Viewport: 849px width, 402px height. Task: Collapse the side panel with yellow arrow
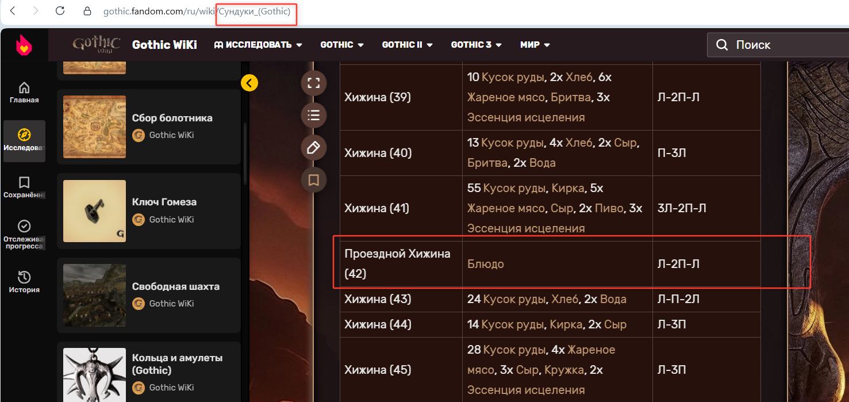coord(249,83)
